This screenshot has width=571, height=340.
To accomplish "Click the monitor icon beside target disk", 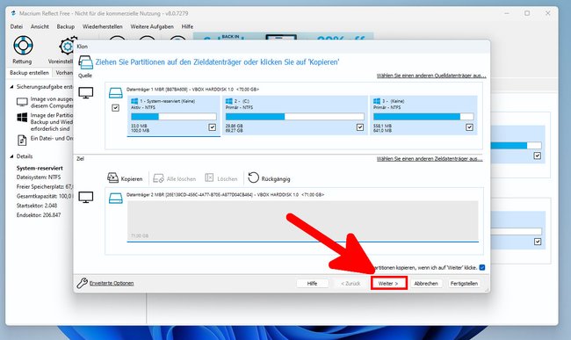I will (x=86, y=197).
